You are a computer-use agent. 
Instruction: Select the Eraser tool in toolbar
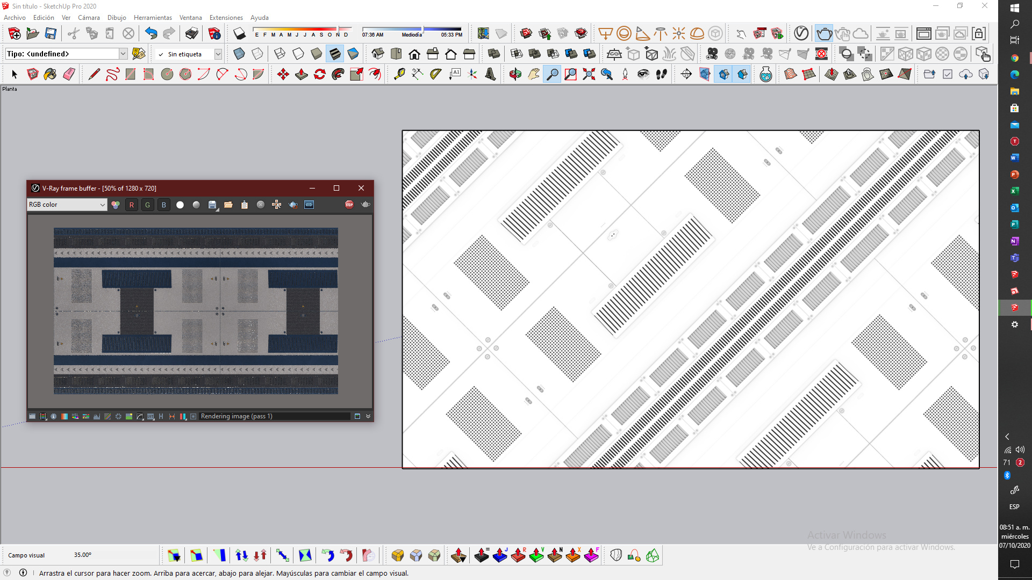coord(69,74)
